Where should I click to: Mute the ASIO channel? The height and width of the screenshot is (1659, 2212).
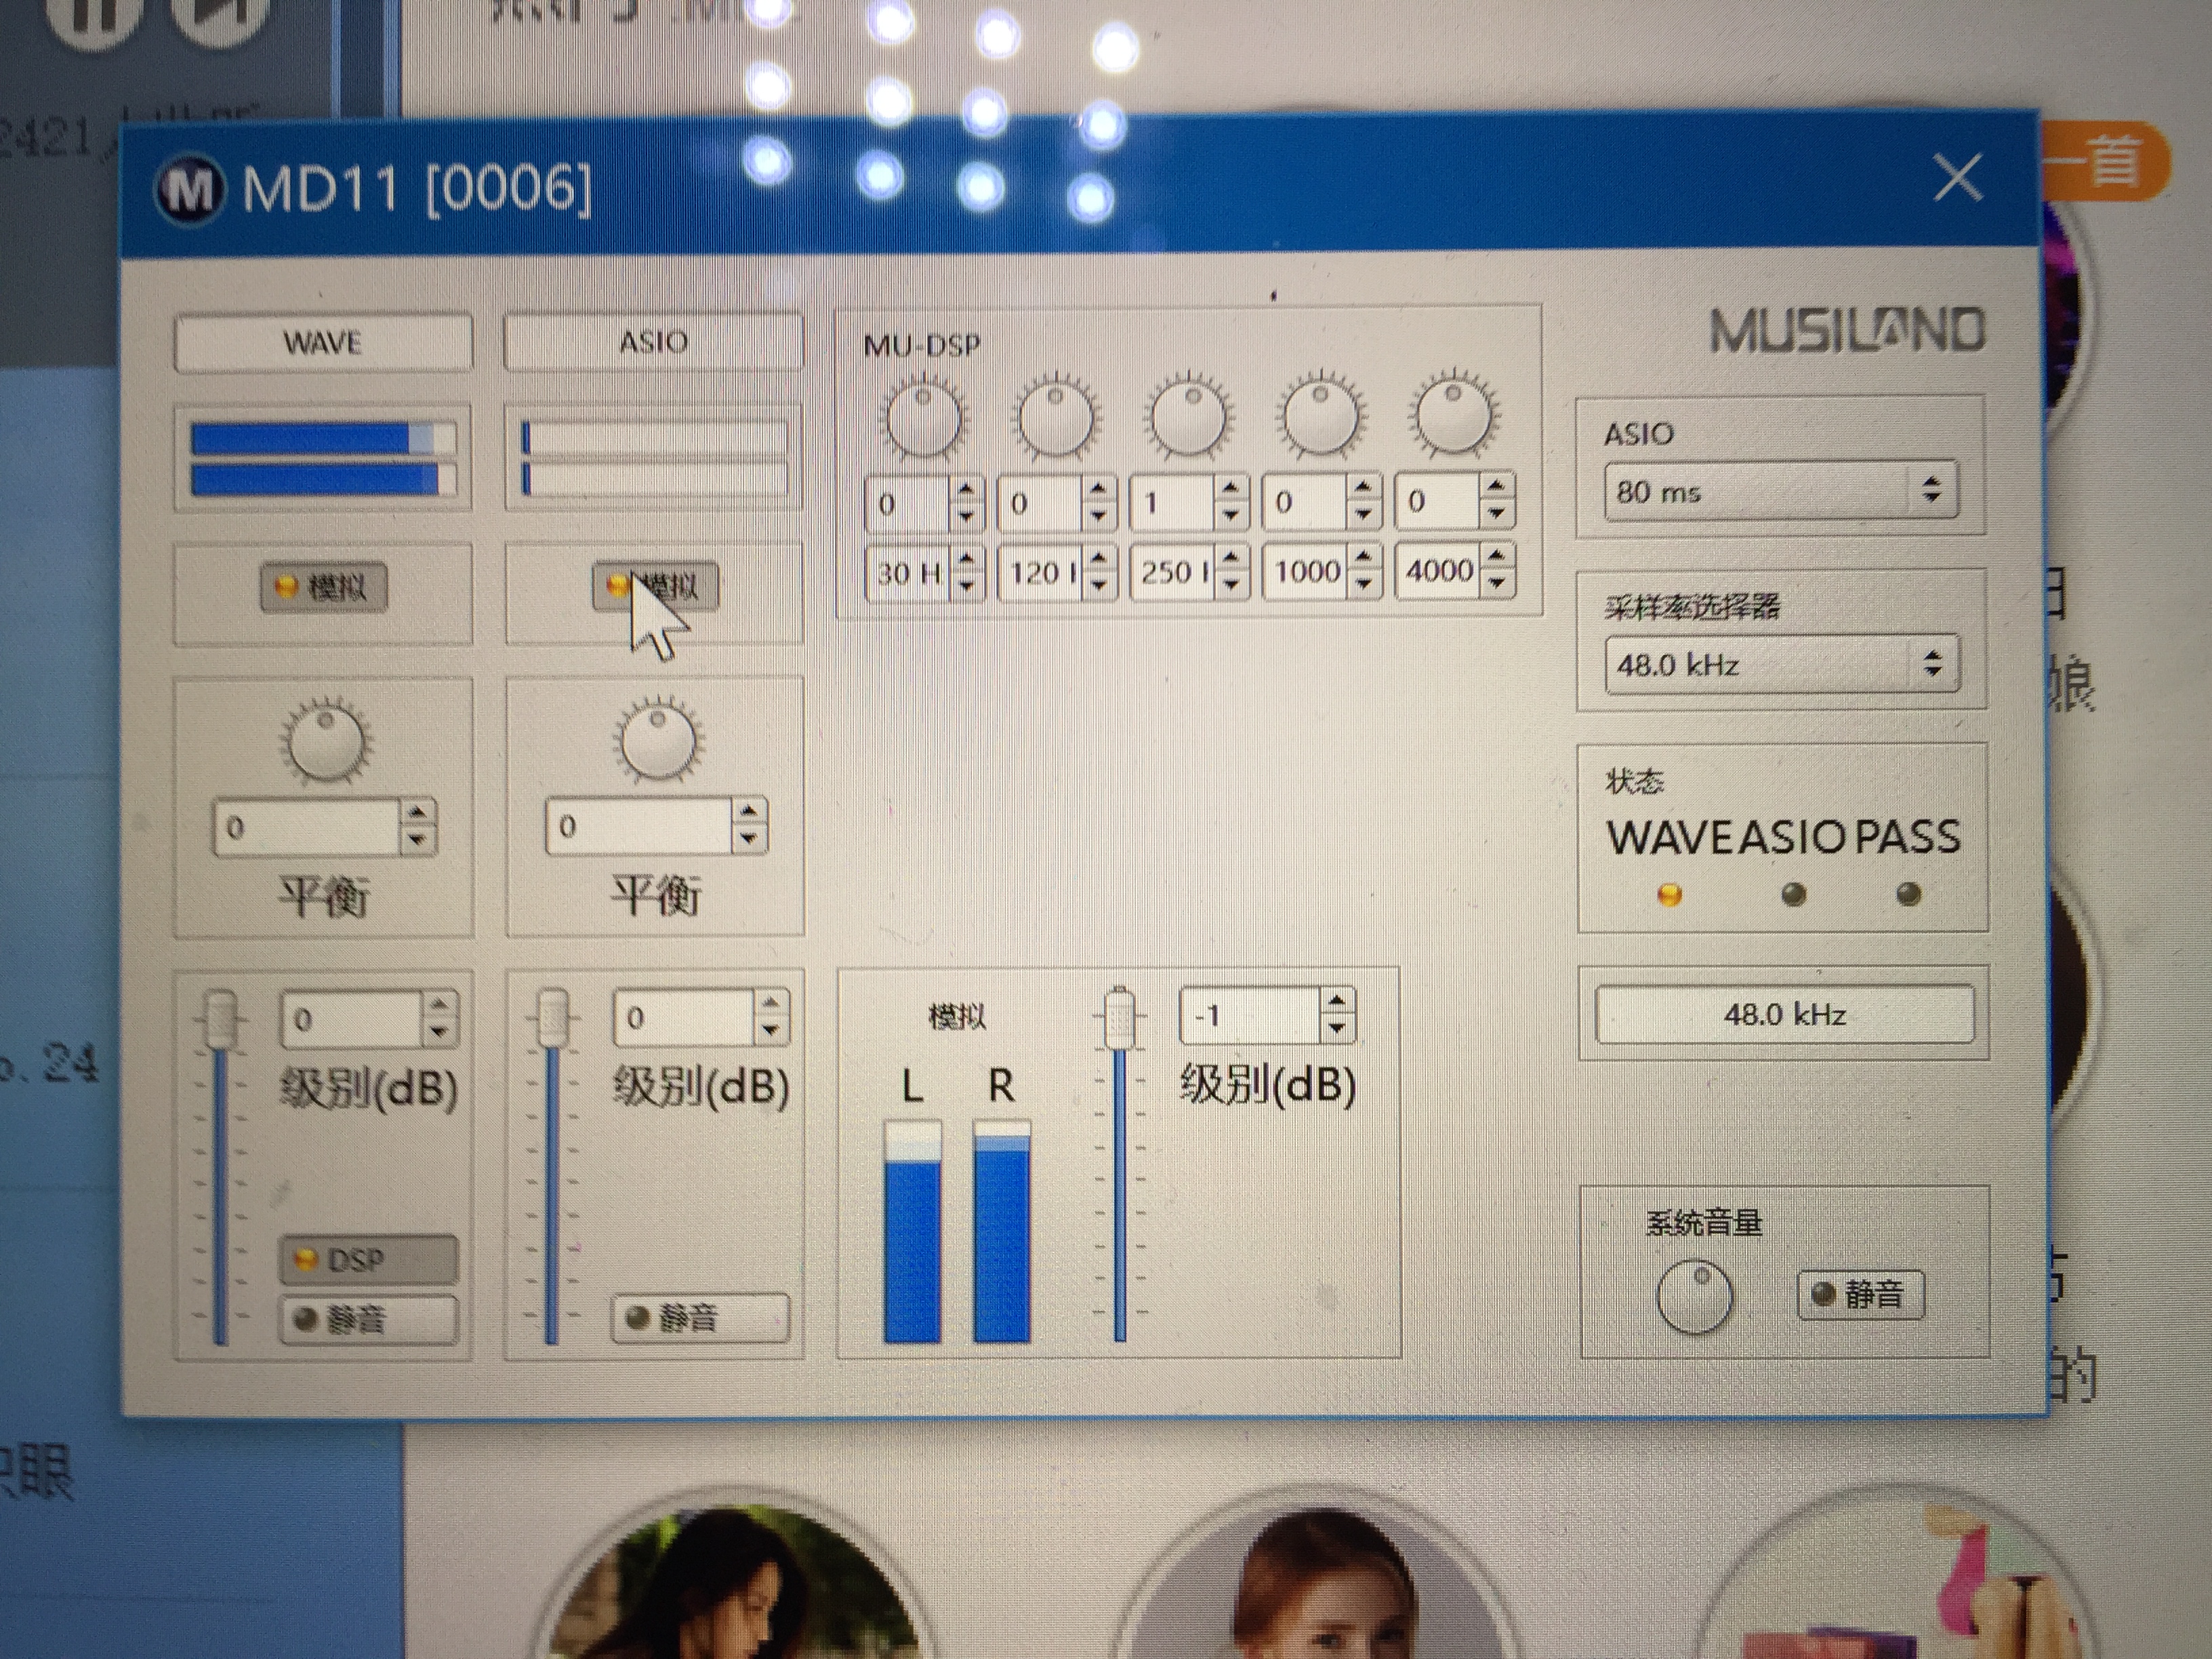pos(700,1318)
